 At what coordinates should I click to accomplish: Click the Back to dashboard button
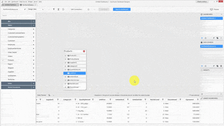[x=122, y=9]
